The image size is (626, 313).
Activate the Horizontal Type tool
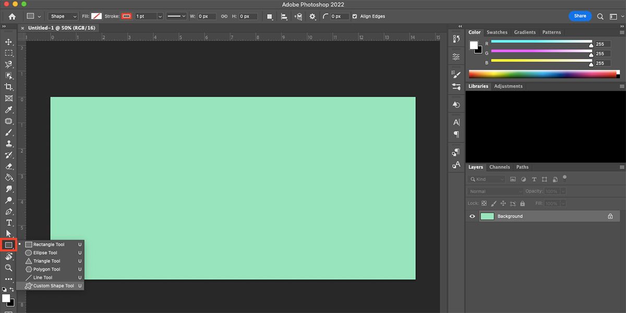(x=8, y=223)
